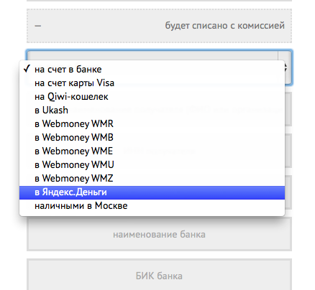
Task: Focus the 'БИК банка' input field
Action: [x=159, y=275]
